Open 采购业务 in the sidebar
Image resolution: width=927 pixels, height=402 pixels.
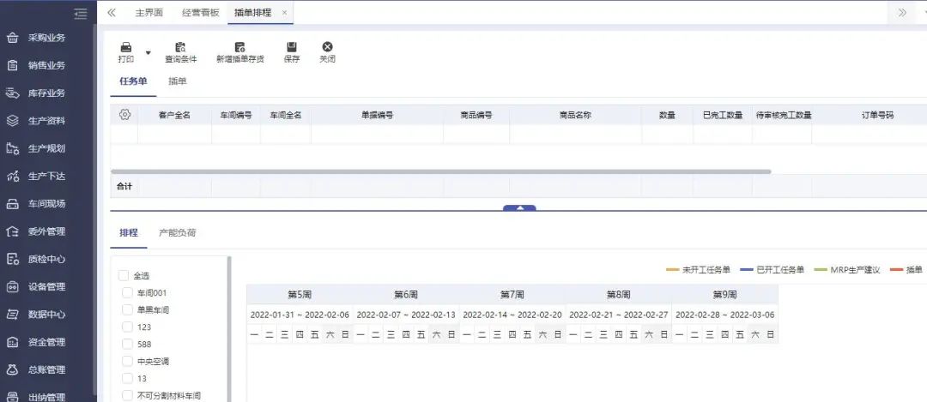click(x=46, y=38)
